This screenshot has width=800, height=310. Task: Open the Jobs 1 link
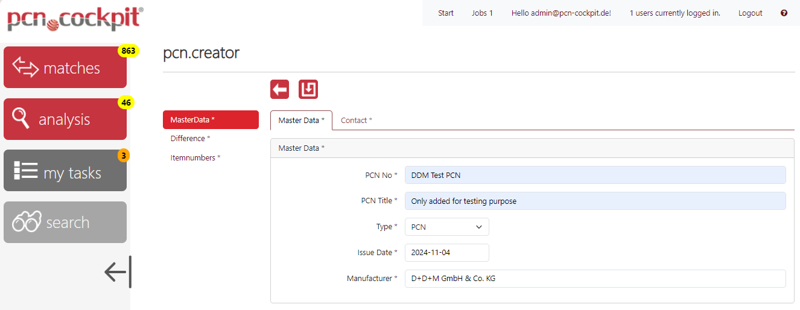click(482, 13)
